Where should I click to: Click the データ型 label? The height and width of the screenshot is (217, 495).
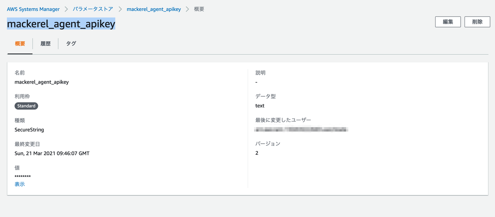click(265, 96)
